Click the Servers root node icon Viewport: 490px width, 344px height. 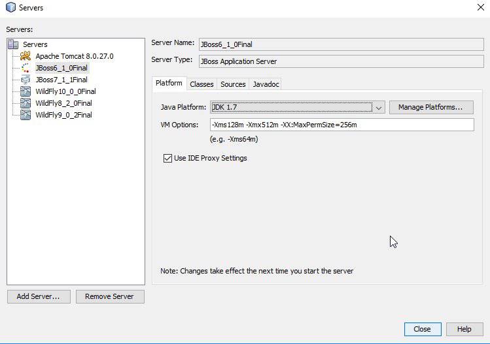[x=13, y=44]
